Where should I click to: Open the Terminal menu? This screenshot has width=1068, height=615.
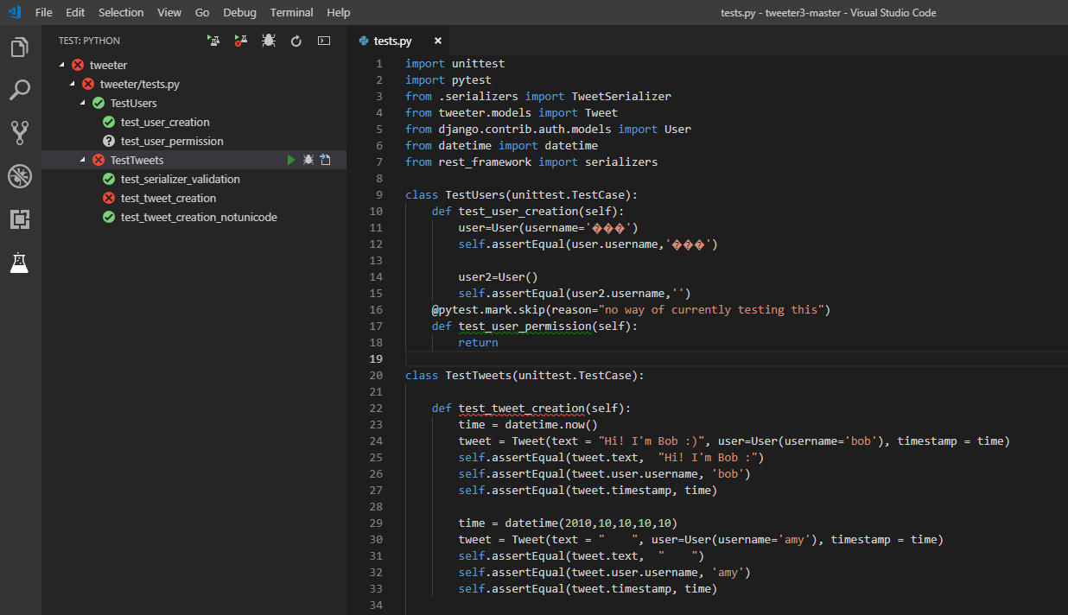coord(291,12)
